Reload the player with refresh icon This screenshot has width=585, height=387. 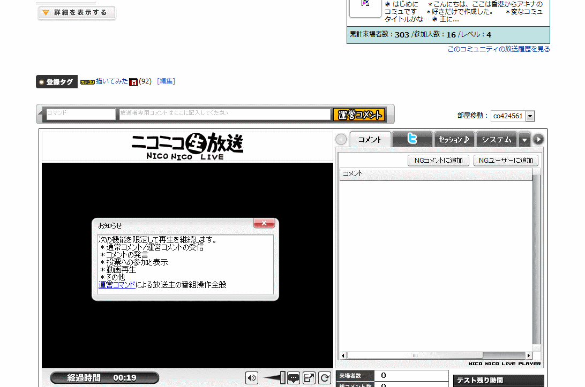325,378
